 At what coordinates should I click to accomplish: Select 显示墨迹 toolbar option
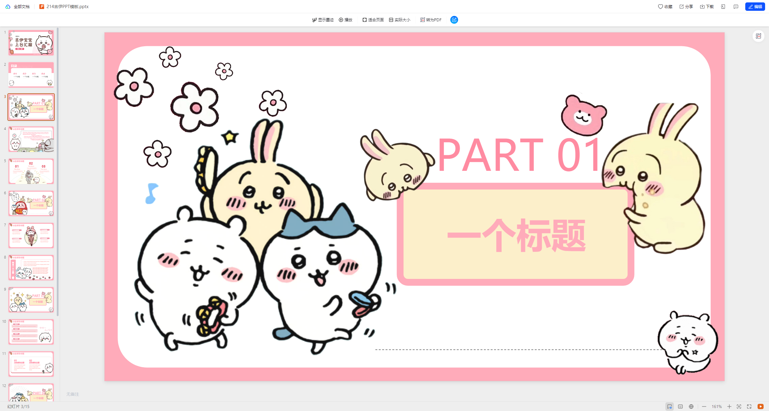pos(323,20)
